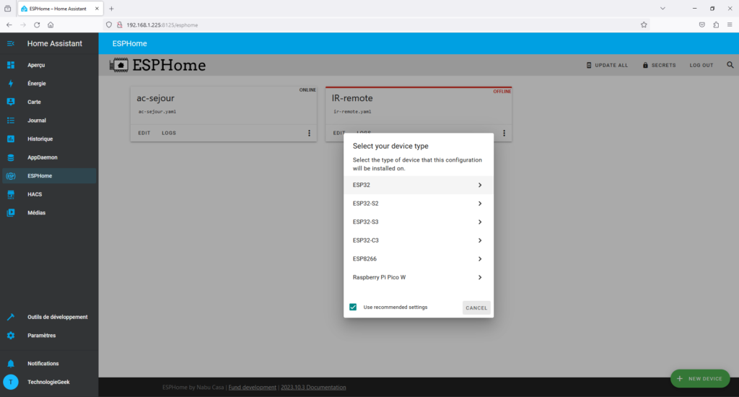Choose Raspberry Pi Pico W device type

419,277
